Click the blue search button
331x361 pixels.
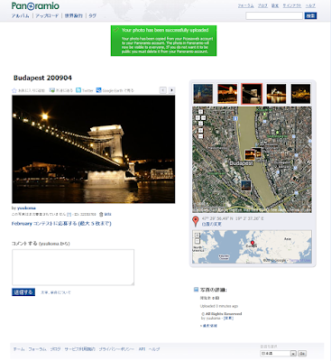(x=310, y=15)
